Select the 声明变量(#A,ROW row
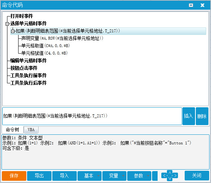This screenshot has height=183, width=211. tap(62, 38)
